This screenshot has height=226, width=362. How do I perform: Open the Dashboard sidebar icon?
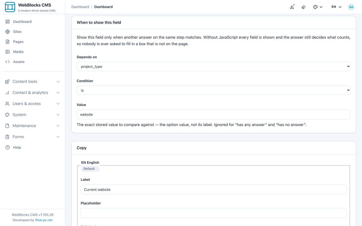(x=8, y=21)
